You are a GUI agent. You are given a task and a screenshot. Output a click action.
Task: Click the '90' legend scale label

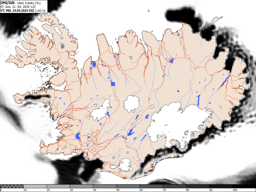coord(211,190)
